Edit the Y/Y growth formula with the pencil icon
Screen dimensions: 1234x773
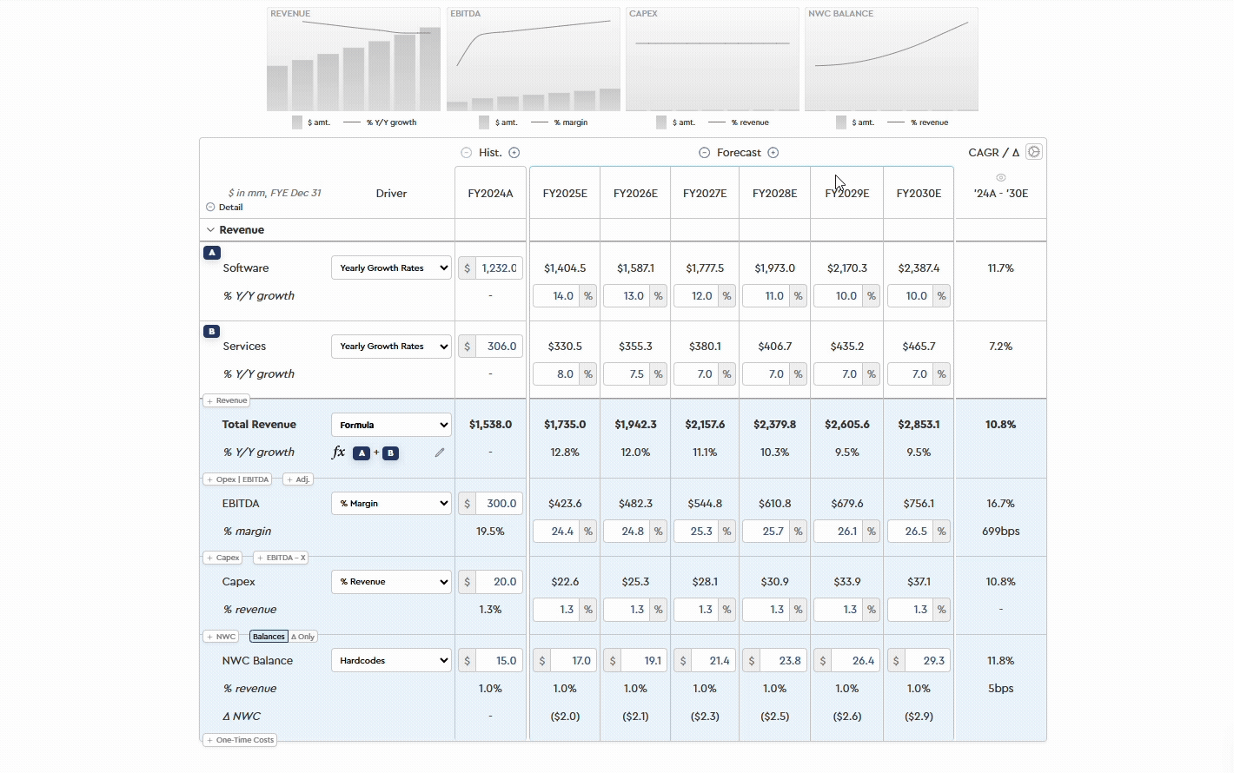click(440, 452)
